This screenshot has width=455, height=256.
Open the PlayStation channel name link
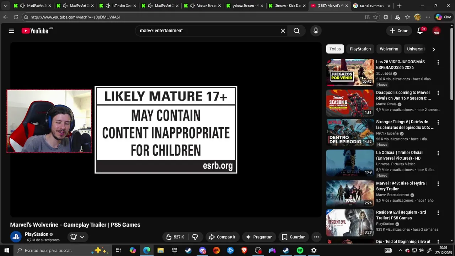click(x=37, y=234)
